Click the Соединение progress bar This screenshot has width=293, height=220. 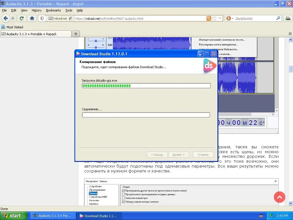(146, 115)
